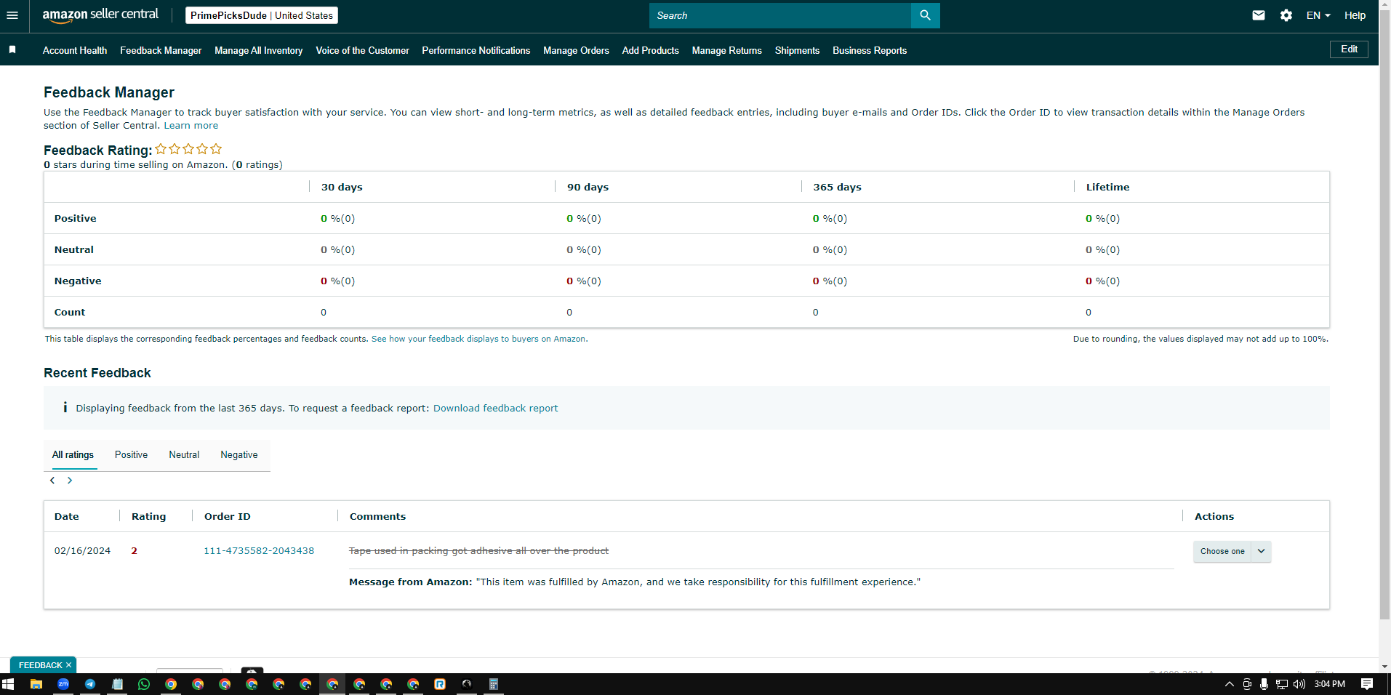This screenshot has height=695, width=1391.
Task: Click the Download feedback report link
Action: (x=496, y=409)
